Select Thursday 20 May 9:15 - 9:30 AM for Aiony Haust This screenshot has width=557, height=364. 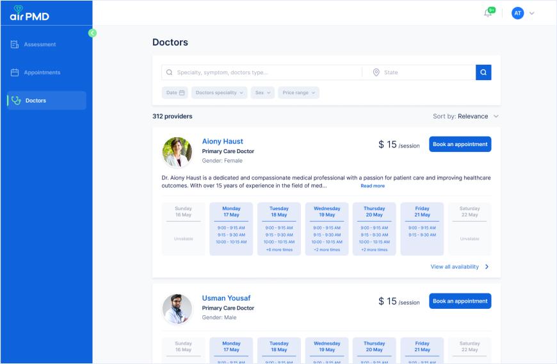pos(375,235)
